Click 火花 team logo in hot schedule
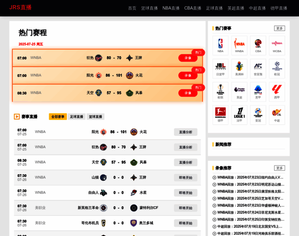Image resolution: width=299 pixels, height=236 pixels. 129,76
